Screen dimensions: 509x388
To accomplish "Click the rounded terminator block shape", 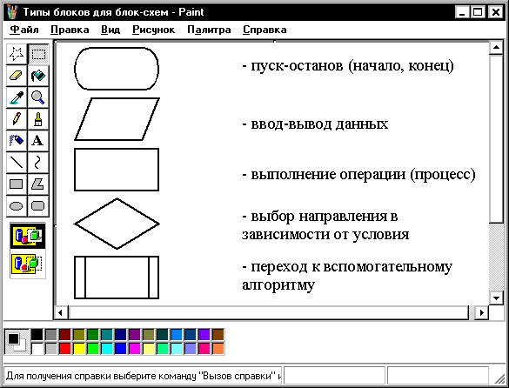I will coord(117,69).
